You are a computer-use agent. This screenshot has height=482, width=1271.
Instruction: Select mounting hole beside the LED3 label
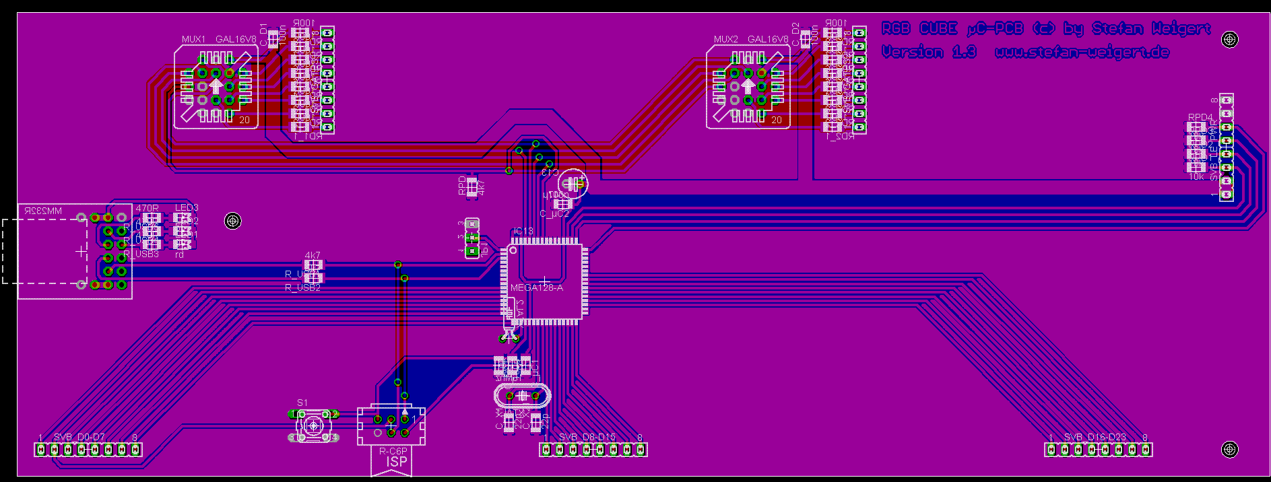[x=233, y=221]
